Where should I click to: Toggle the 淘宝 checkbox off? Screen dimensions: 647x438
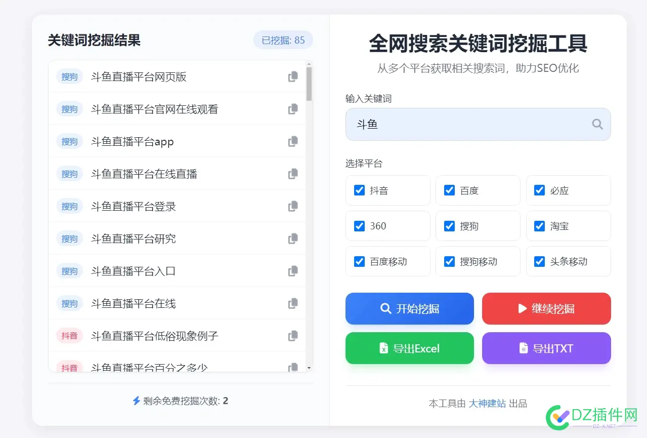pos(539,226)
